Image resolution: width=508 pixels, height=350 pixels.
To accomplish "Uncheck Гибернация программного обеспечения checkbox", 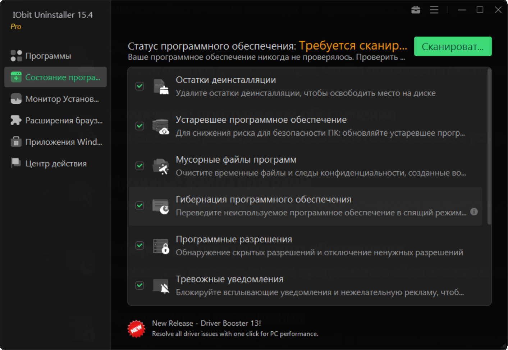I will click(x=139, y=206).
